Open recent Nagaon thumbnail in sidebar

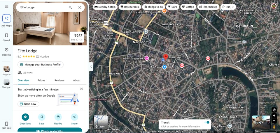point(7,69)
